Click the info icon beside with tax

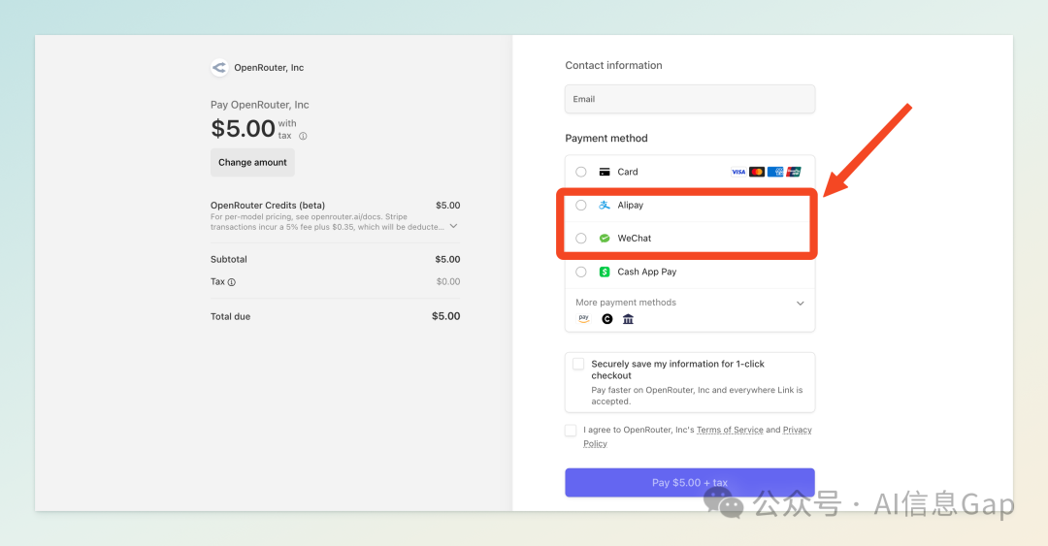coord(303,137)
